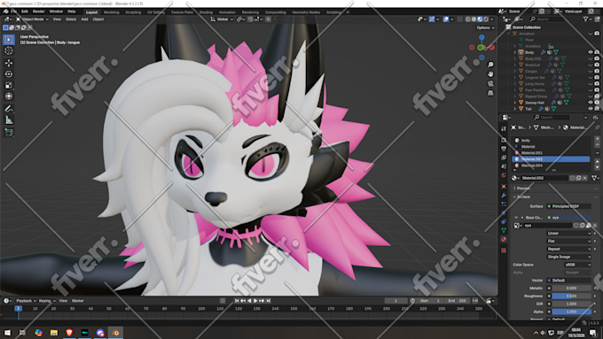Viewport: 603px width, 339px height.
Task: Activate the Select Box tool
Action: 9,39
